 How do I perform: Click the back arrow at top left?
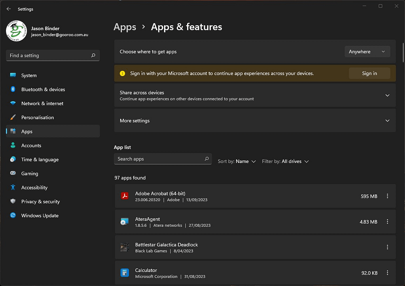point(8,9)
